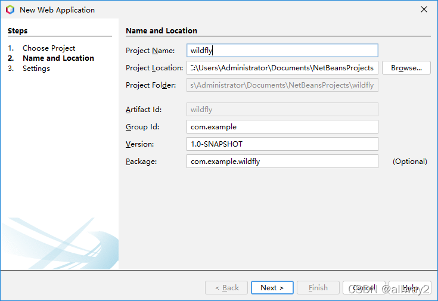Image resolution: width=438 pixels, height=301 pixels.
Task: Focus the Version field
Action: pyautogui.click(x=282, y=144)
